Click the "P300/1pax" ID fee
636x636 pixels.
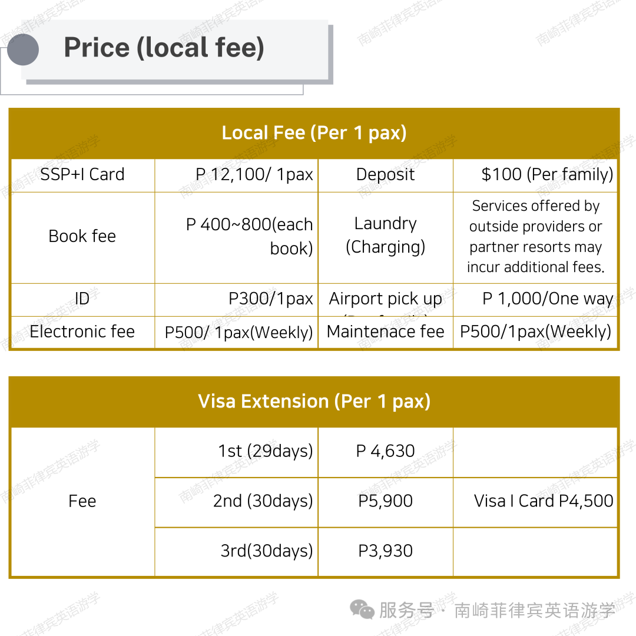(x=271, y=299)
